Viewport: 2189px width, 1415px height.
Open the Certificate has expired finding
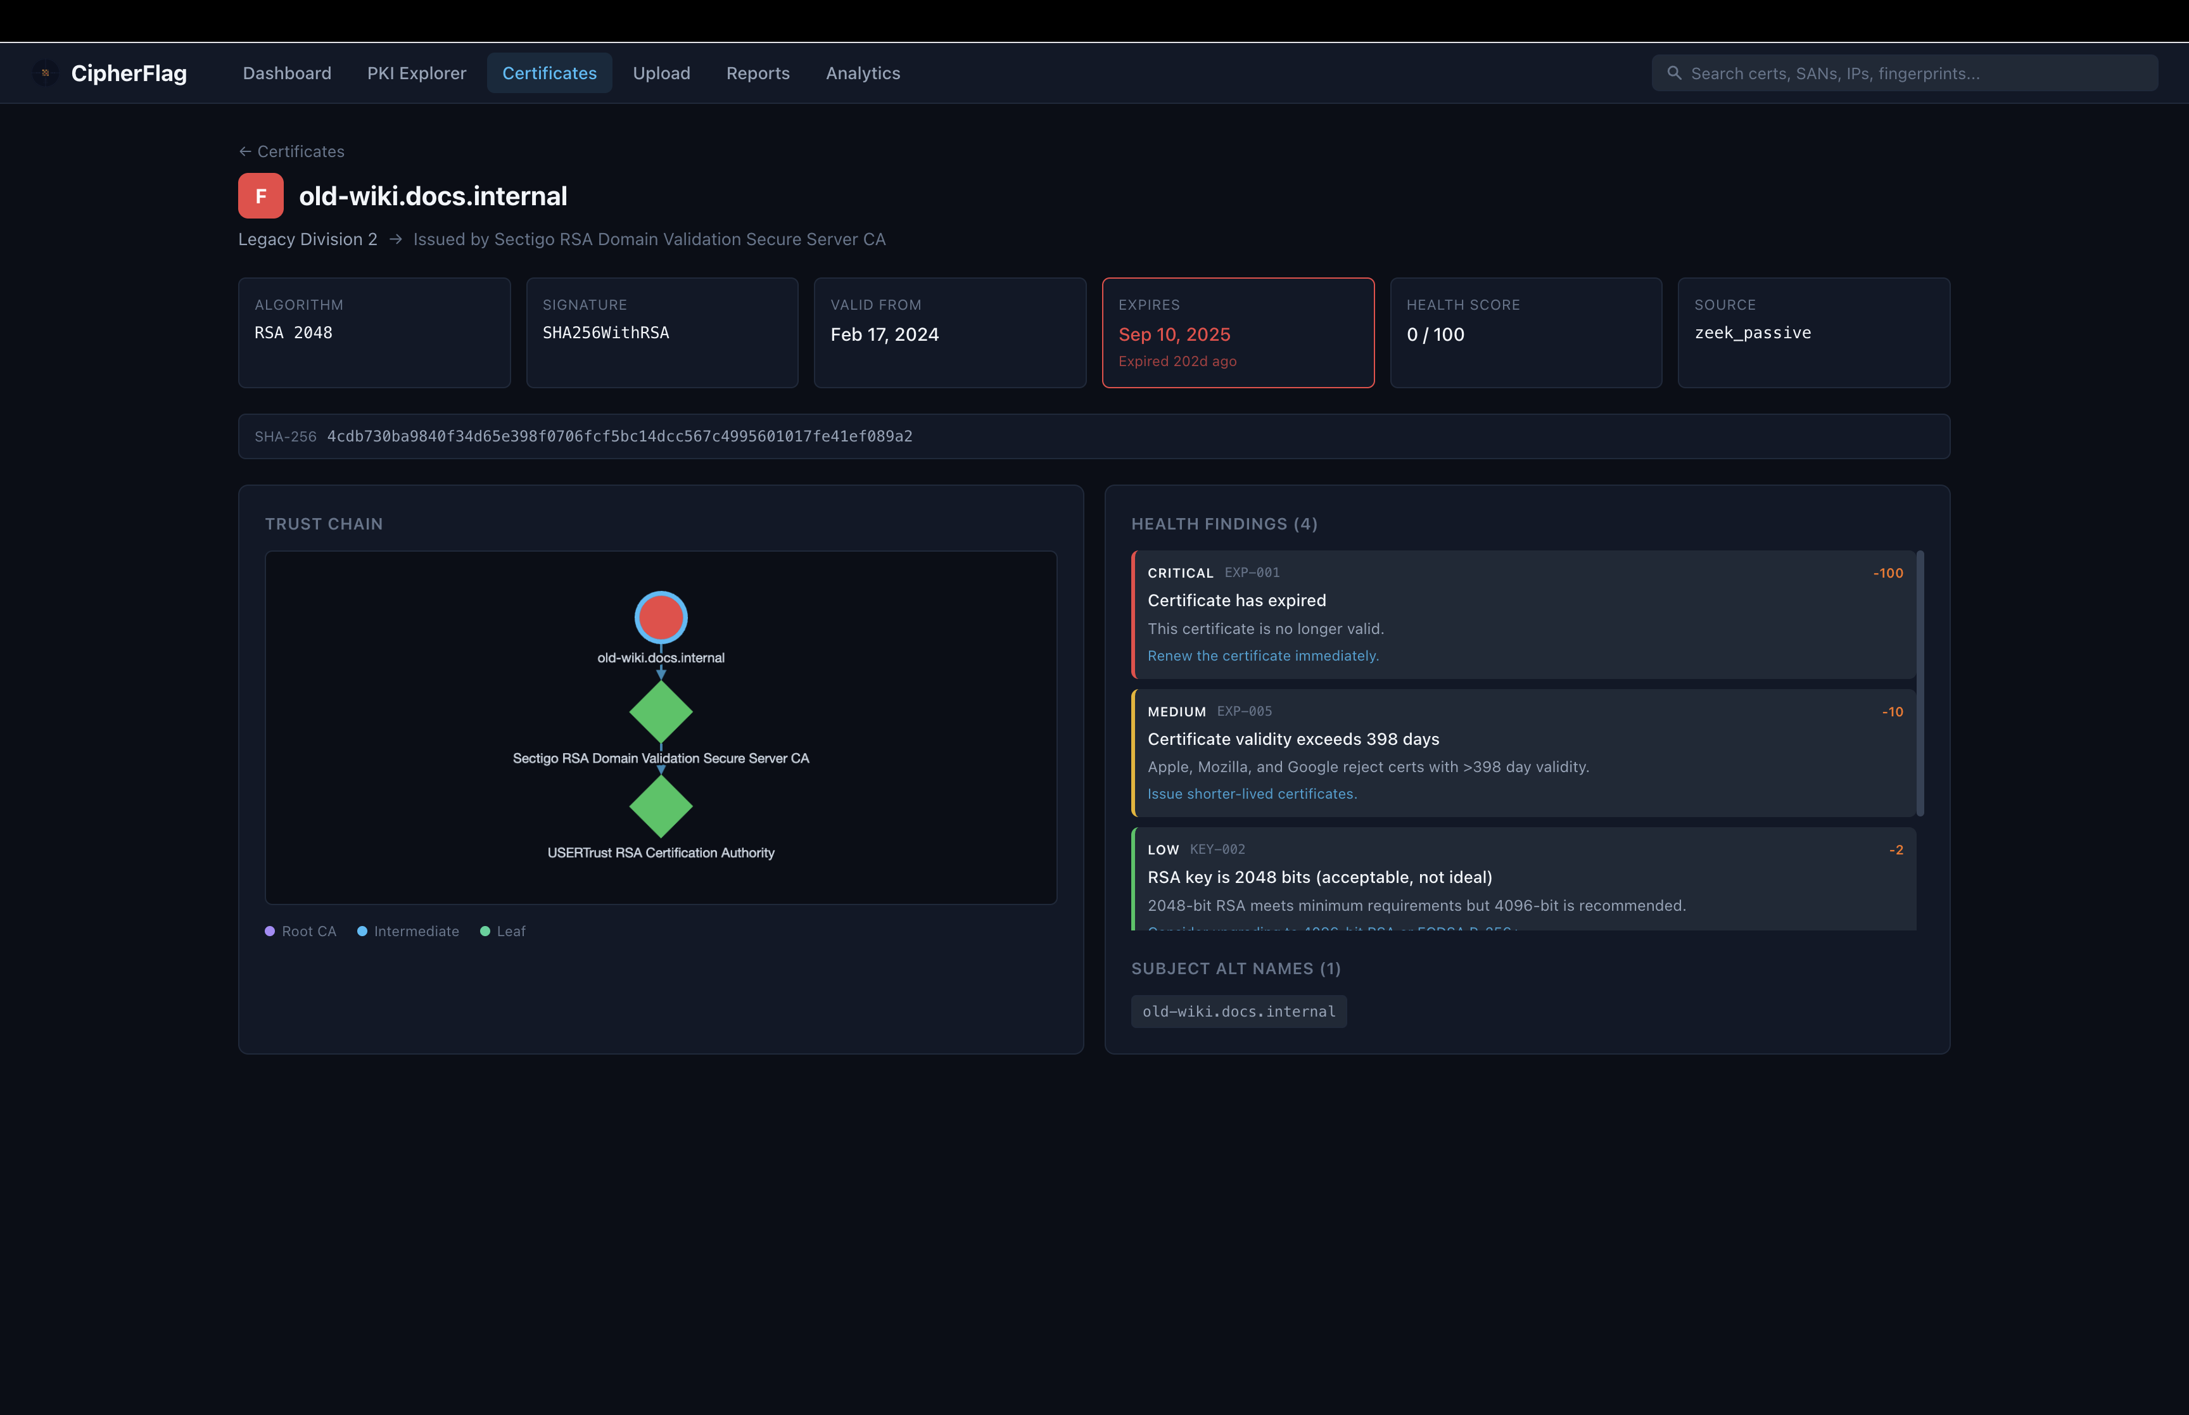[x=1524, y=614]
